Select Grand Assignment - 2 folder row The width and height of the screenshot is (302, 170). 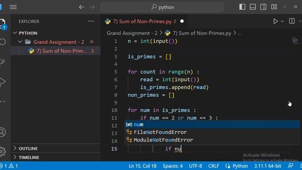point(56,42)
